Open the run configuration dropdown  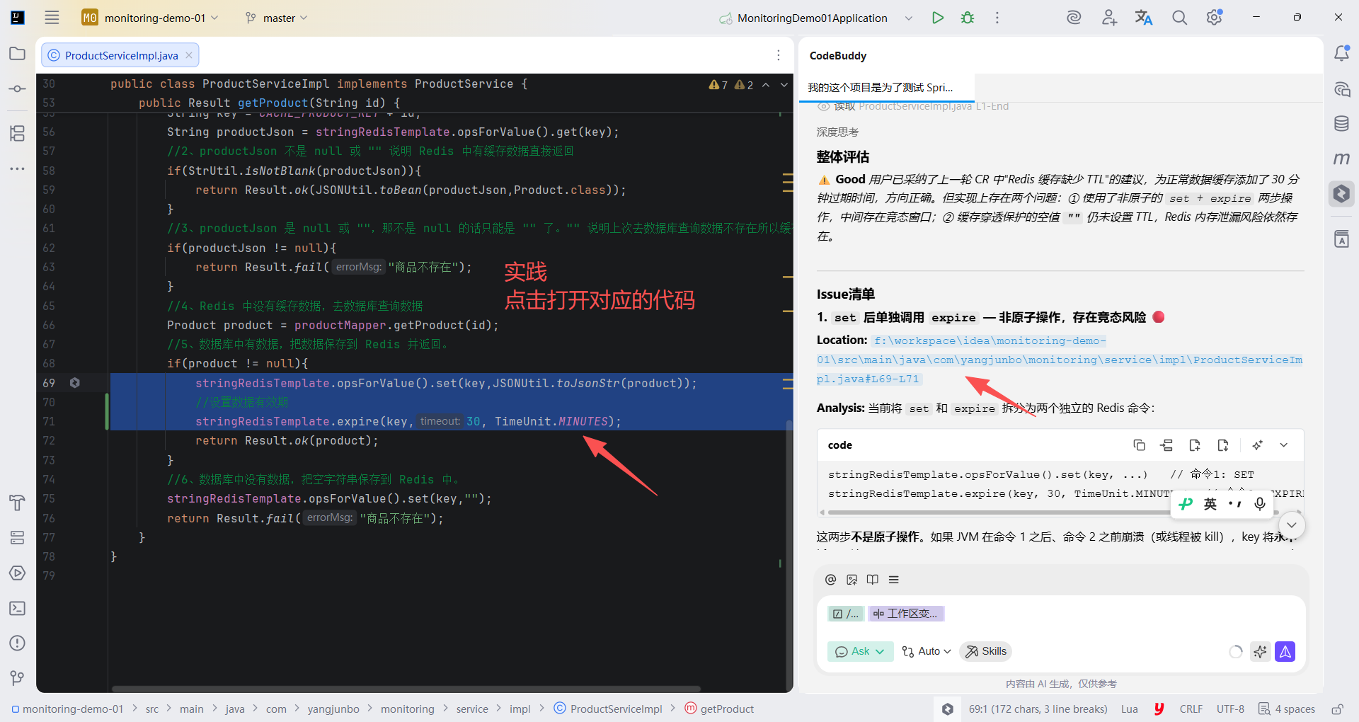(x=909, y=18)
